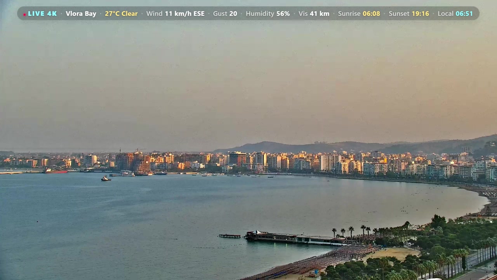Click the LIVE 4K label
Viewport: 497px width, 280px height.
(x=42, y=14)
